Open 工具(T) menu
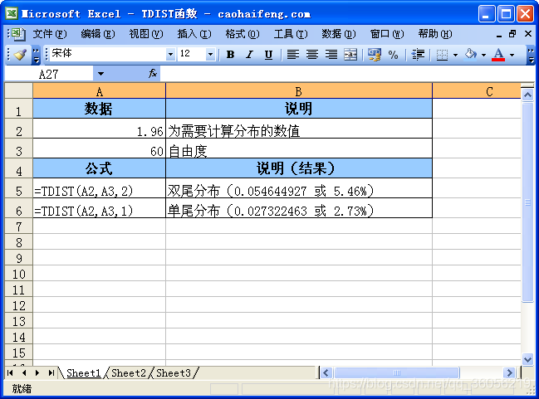This screenshot has width=539, height=399. point(291,34)
